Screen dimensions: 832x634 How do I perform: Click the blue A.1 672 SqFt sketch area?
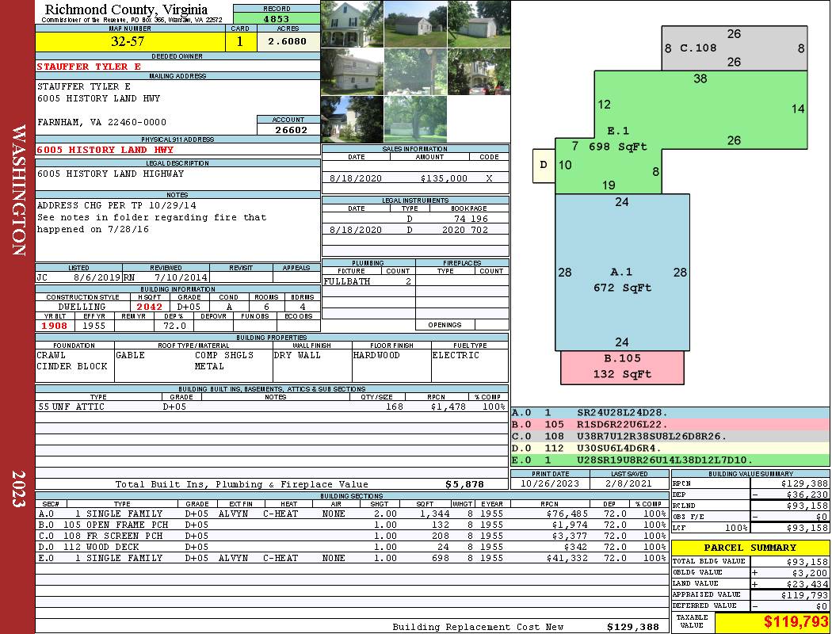tap(622, 272)
